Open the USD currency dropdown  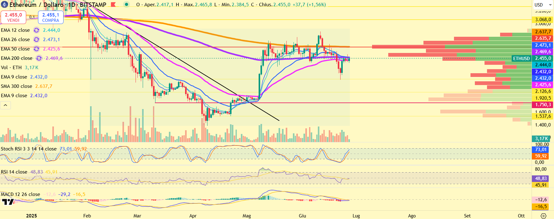point(543,5)
